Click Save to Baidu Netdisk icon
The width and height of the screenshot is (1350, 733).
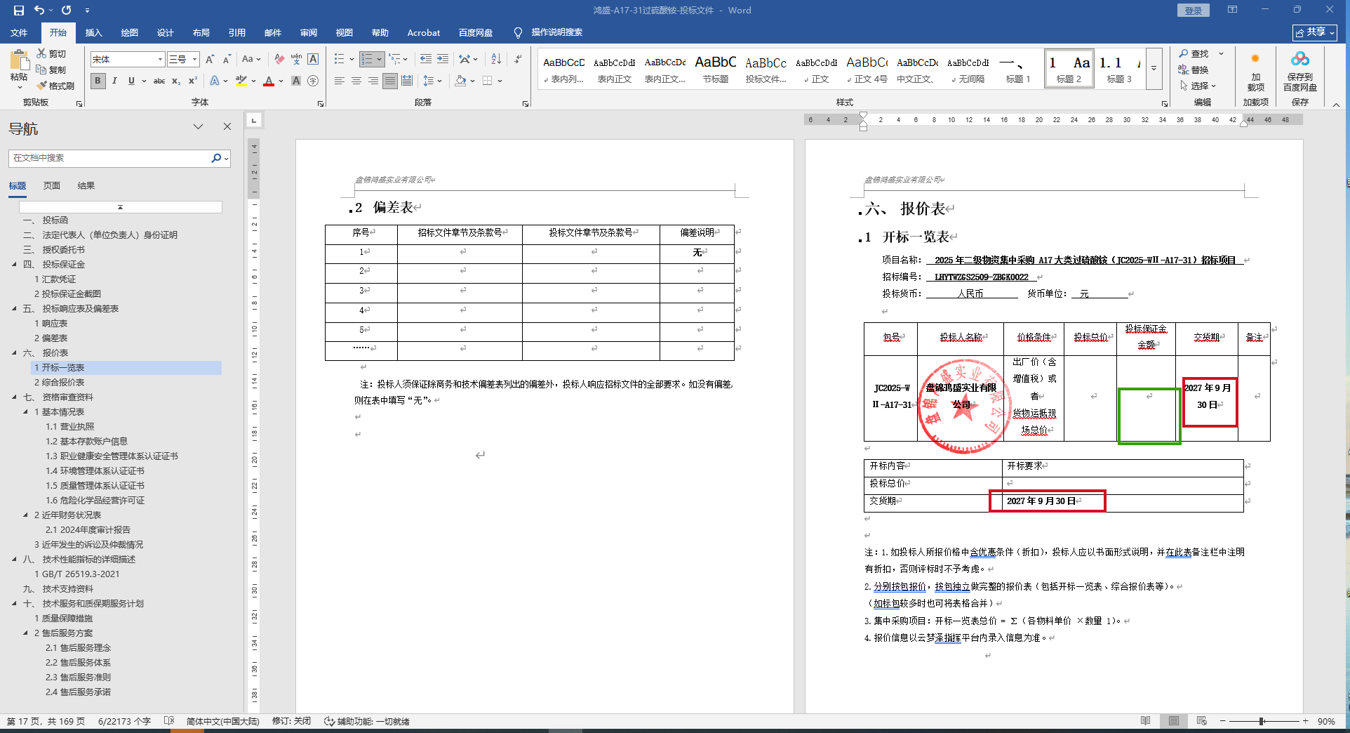[x=1300, y=59]
